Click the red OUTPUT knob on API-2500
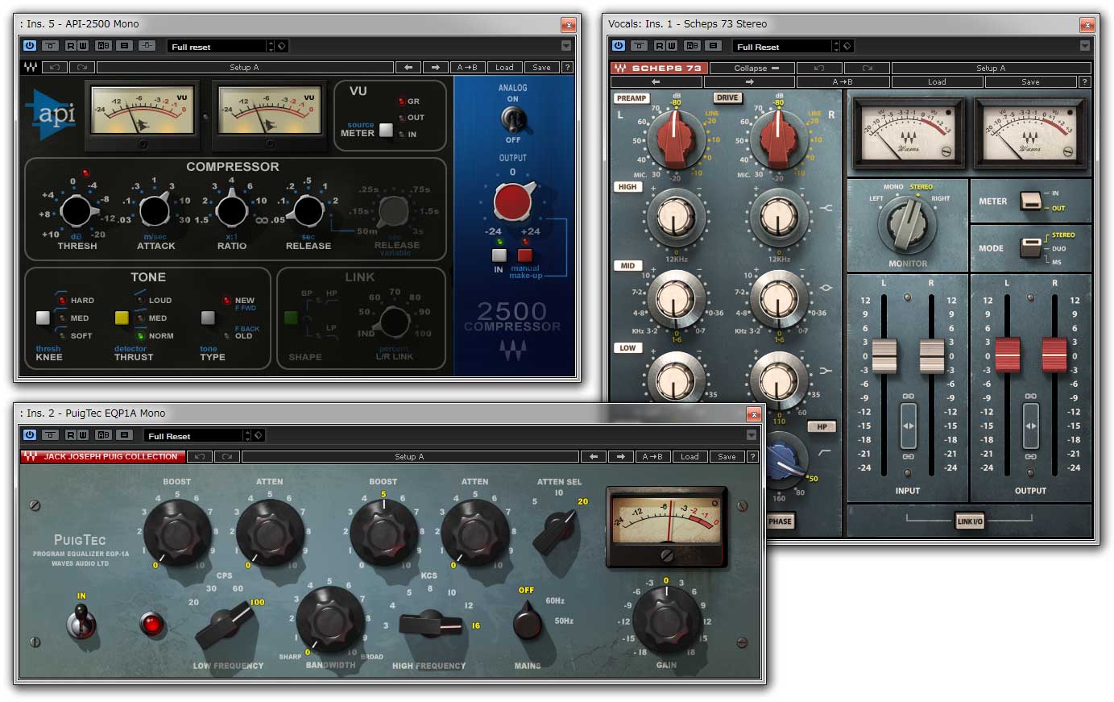The height and width of the screenshot is (702, 1114). click(x=513, y=201)
